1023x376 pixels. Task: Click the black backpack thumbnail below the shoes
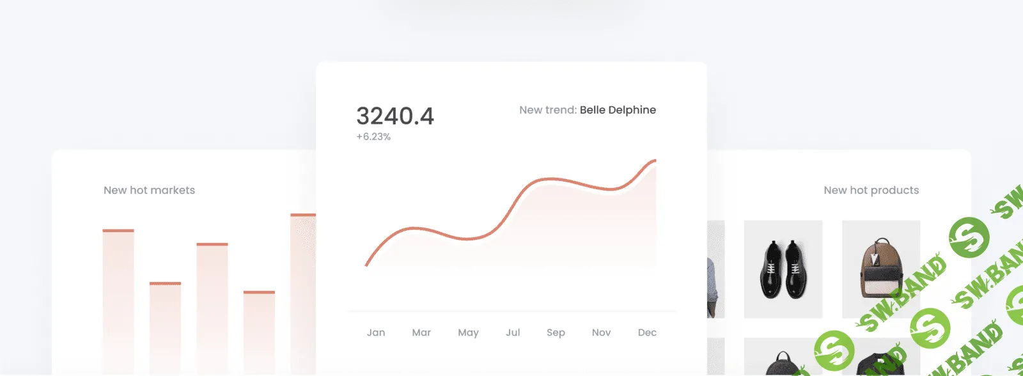tap(783, 359)
